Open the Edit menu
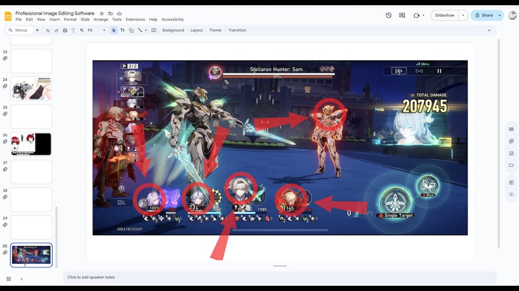The width and height of the screenshot is (519, 291). point(29,19)
